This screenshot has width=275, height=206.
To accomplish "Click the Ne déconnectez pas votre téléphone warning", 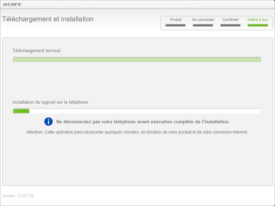I will click(143, 122).
